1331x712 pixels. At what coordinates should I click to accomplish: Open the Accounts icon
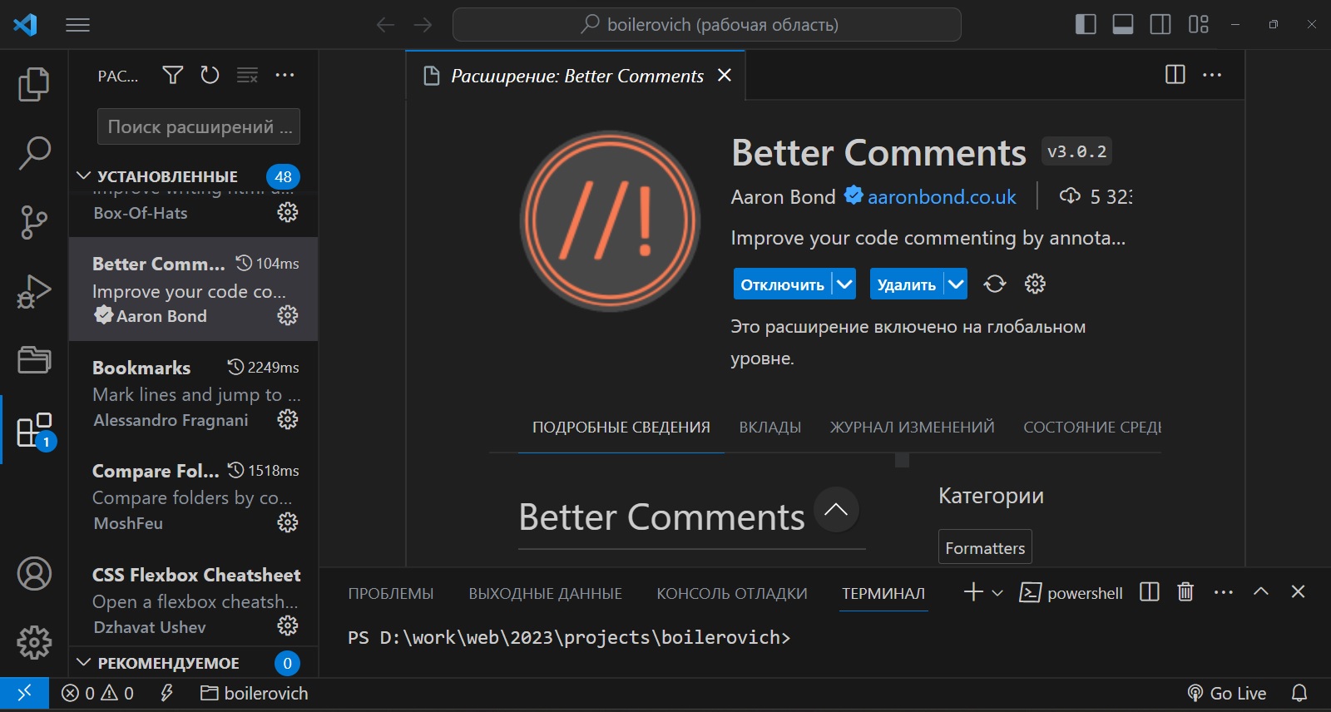[34, 574]
